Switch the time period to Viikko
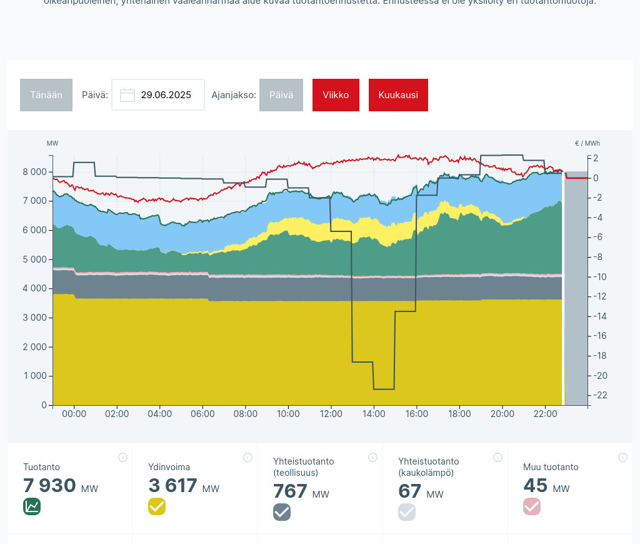Image resolution: width=640 pixels, height=544 pixels. [x=336, y=95]
